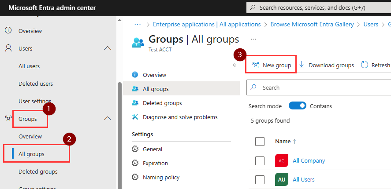This screenshot has height=189, width=391.
Task: Open User settings in left navigation
Action: 35,101
